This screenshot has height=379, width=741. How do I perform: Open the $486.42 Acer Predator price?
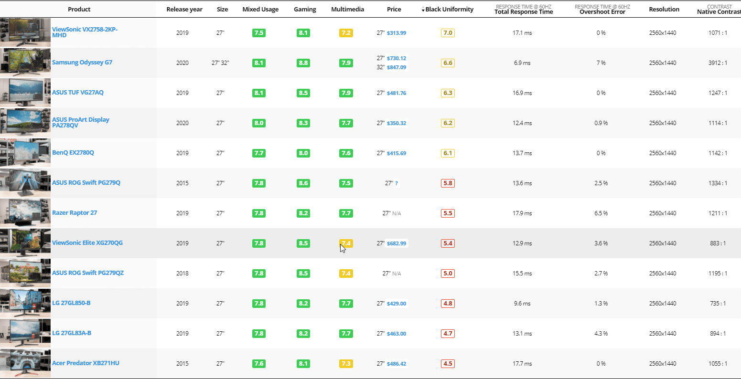397,364
